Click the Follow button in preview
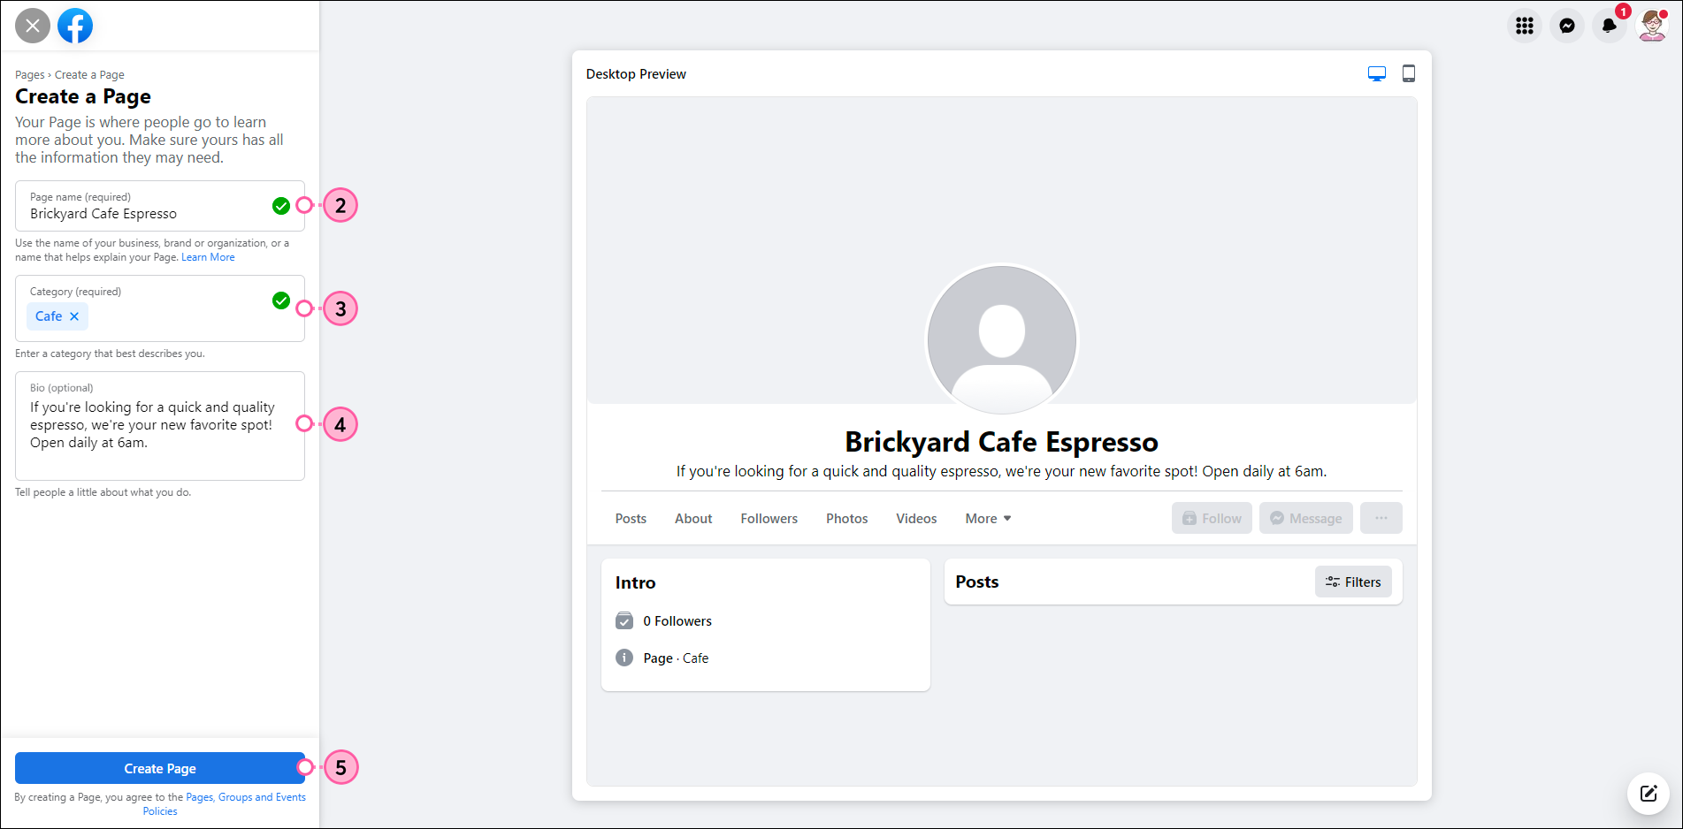Image resolution: width=1683 pixels, height=829 pixels. 1212,518
